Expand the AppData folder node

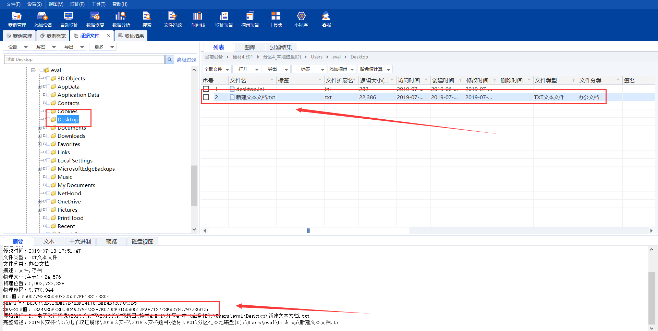[x=39, y=87]
